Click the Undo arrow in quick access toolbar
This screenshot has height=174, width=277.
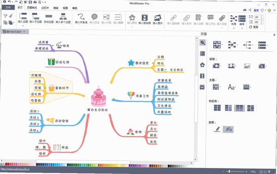9,2
